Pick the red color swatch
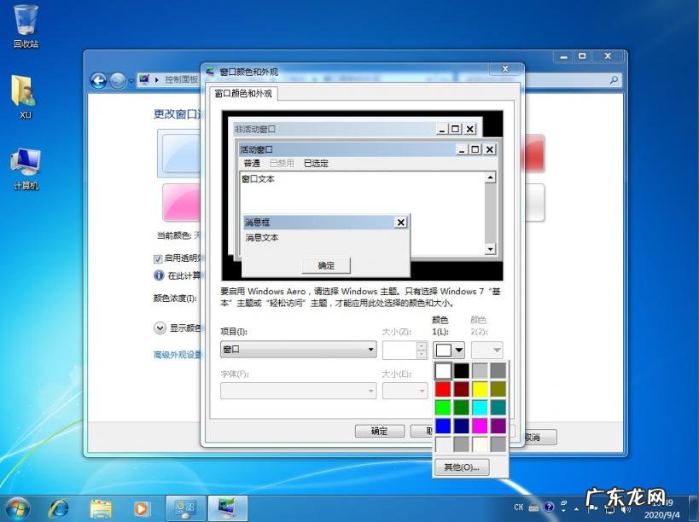The width and height of the screenshot is (699, 522). coord(443,389)
